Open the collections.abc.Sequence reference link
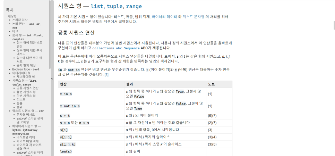The height and width of the screenshot is (156, 335). click(116, 48)
